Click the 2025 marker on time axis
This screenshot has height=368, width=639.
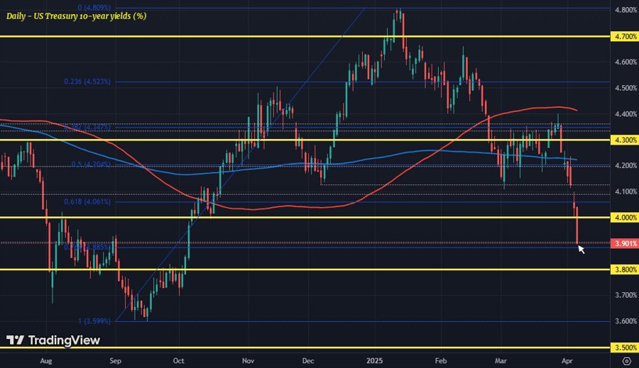click(x=374, y=360)
